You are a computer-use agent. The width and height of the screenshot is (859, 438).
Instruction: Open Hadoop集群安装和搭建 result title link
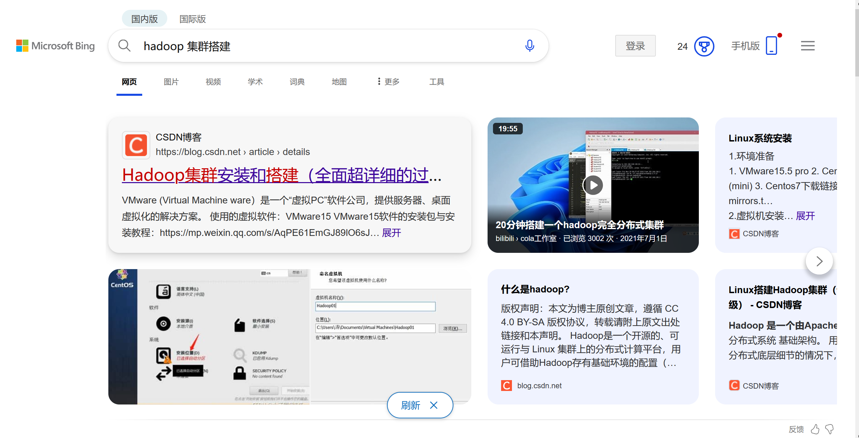point(282,175)
